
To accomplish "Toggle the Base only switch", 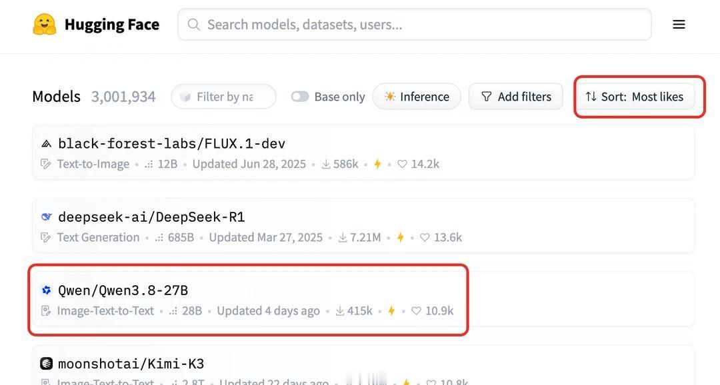I will pyautogui.click(x=300, y=97).
